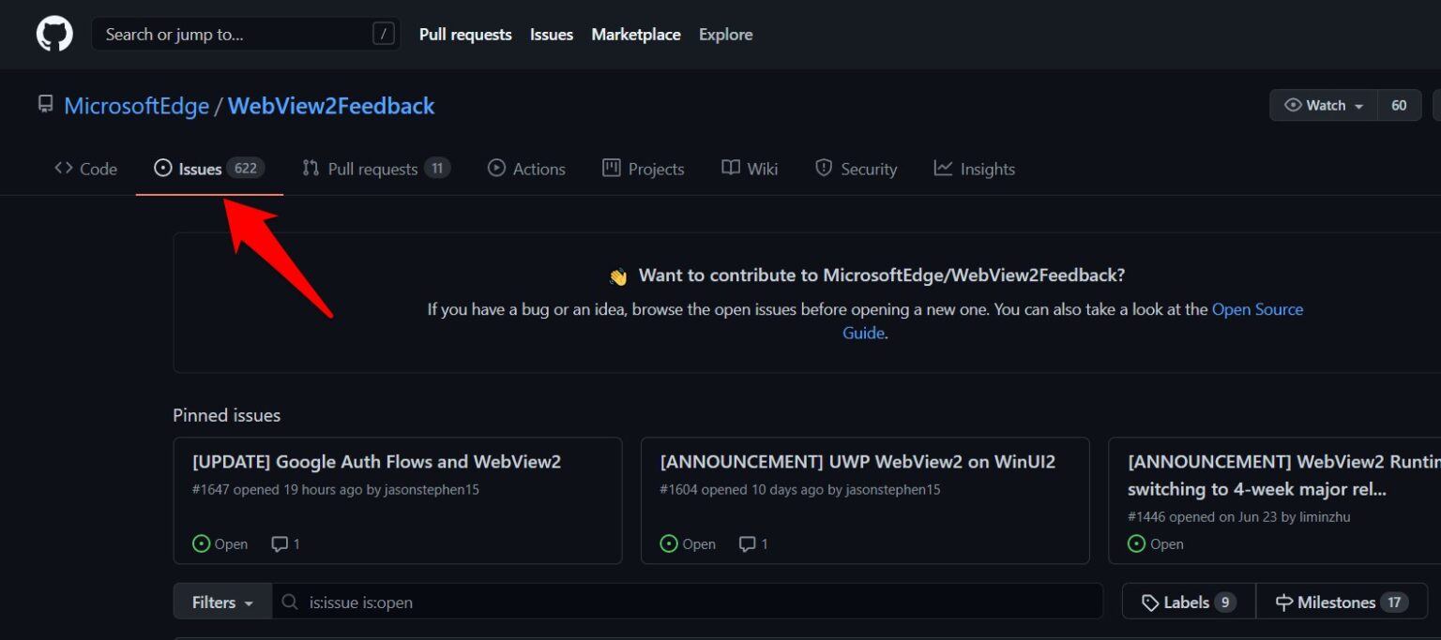Click 'Want to contribute to MicrosoftEdge/WebView2Feedback?' heading
This screenshot has width=1441, height=640.
(x=882, y=275)
